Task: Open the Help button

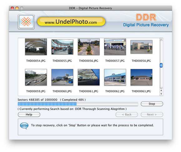Action: [29, 115]
